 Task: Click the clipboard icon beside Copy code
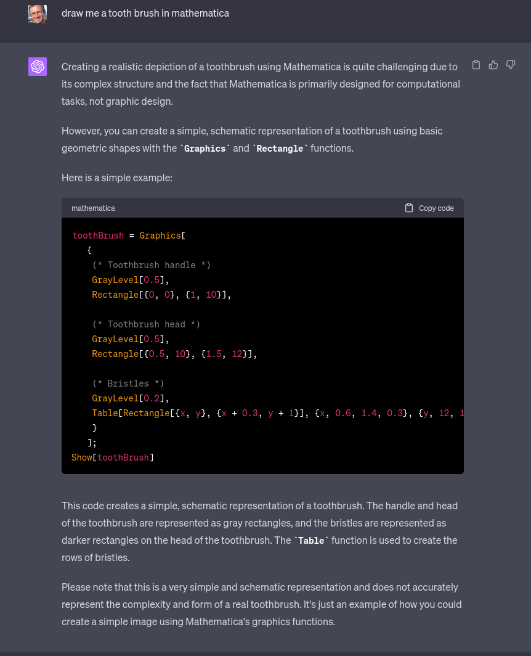point(409,208)
